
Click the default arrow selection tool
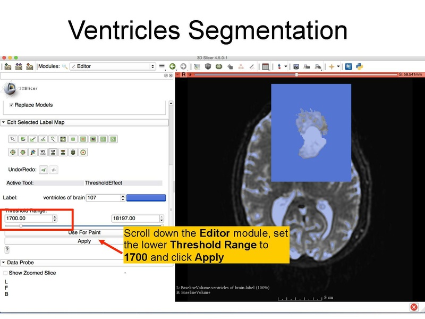tap(12, 139)
